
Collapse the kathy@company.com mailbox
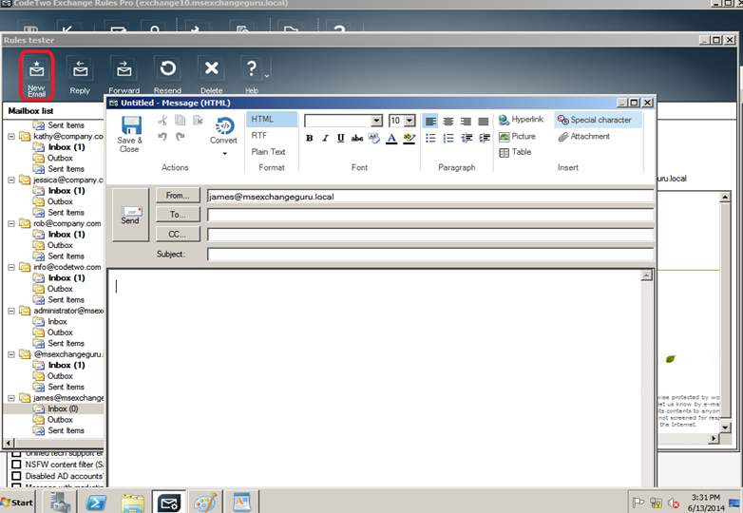pos(11,137)
